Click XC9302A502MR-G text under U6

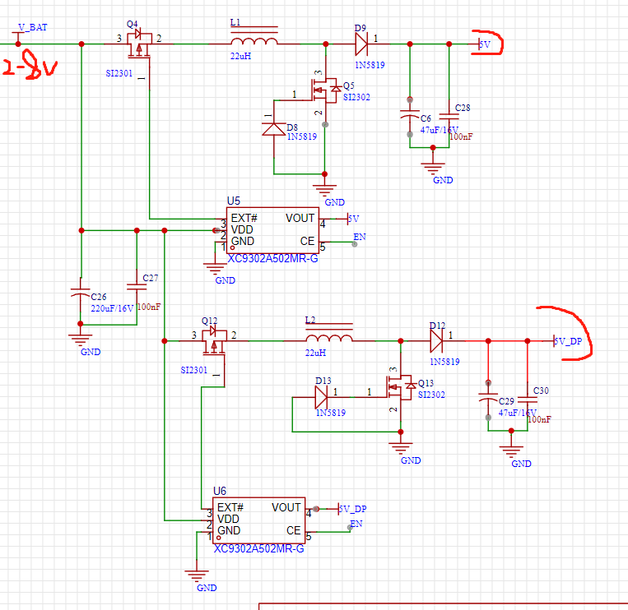point(258,549)
